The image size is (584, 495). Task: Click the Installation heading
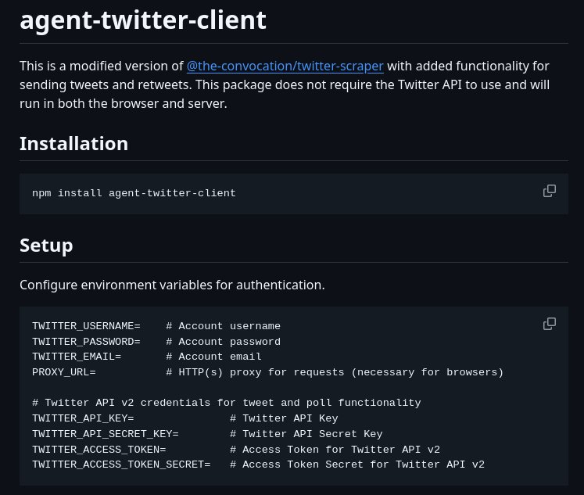[73, 143]
